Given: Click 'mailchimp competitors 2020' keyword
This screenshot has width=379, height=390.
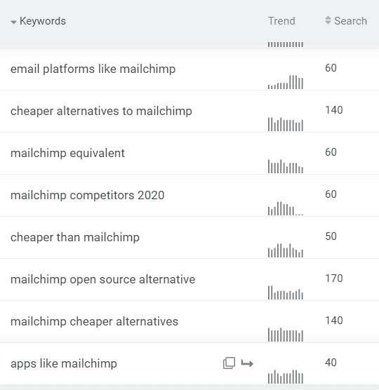Looking at the screenshot, I should (x=87, y=195).
